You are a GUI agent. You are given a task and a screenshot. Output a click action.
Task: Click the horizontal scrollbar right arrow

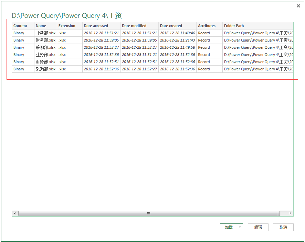(290, 213)
